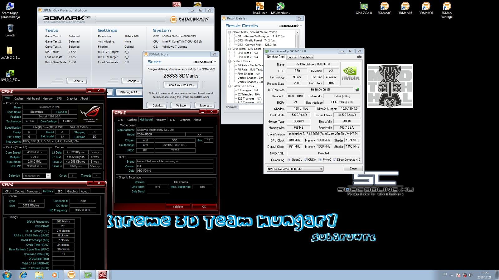This screenshot has width=499, height=280.
Task: Open the volume speaker tray icon
Action: [471, 275]
